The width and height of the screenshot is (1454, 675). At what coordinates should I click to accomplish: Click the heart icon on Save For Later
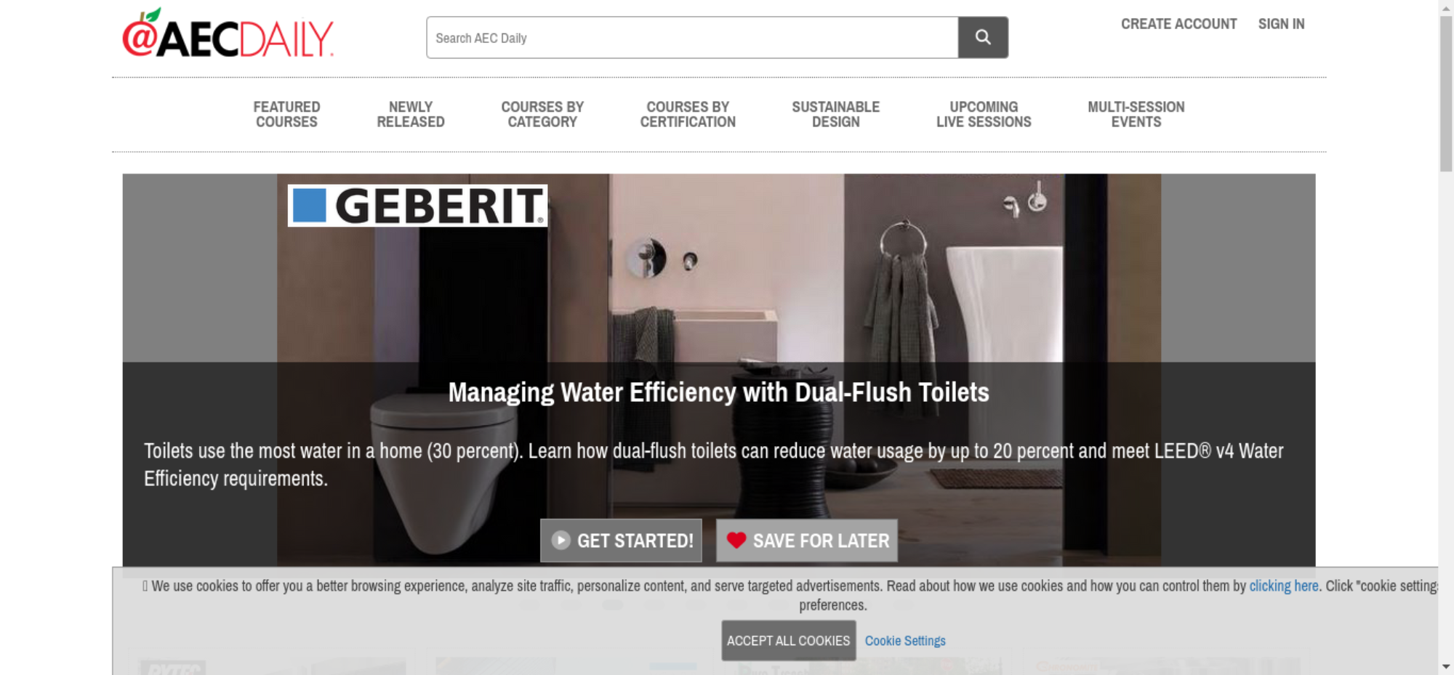(x=736, y=540)
